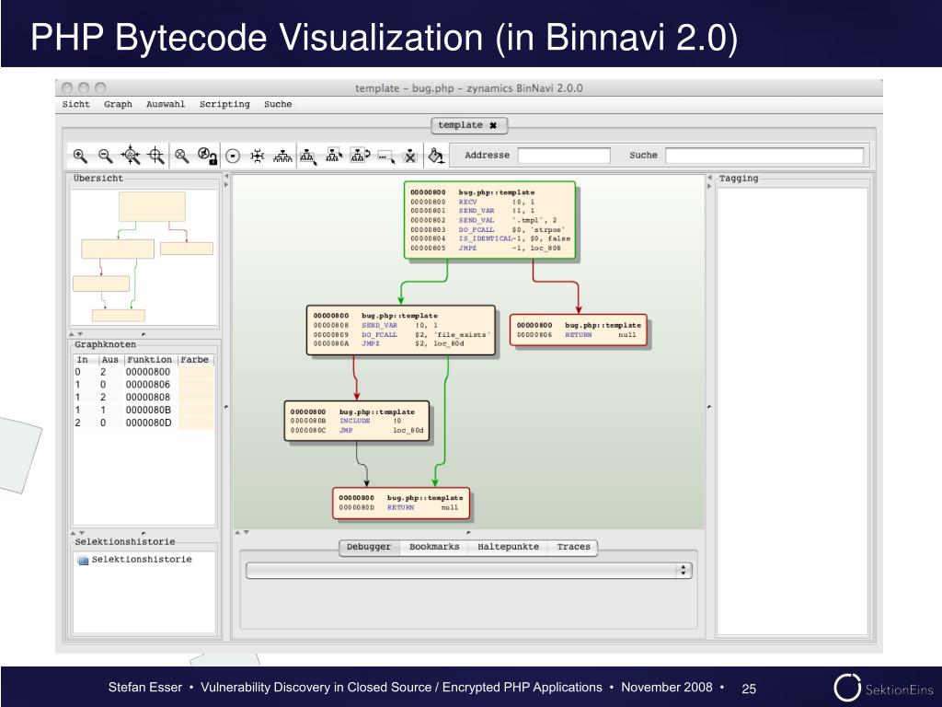The width and height of the screenshot is (942, 707).
Task: Select the 0000080D row in Graphknoten
Action: [x=144, y=423]
